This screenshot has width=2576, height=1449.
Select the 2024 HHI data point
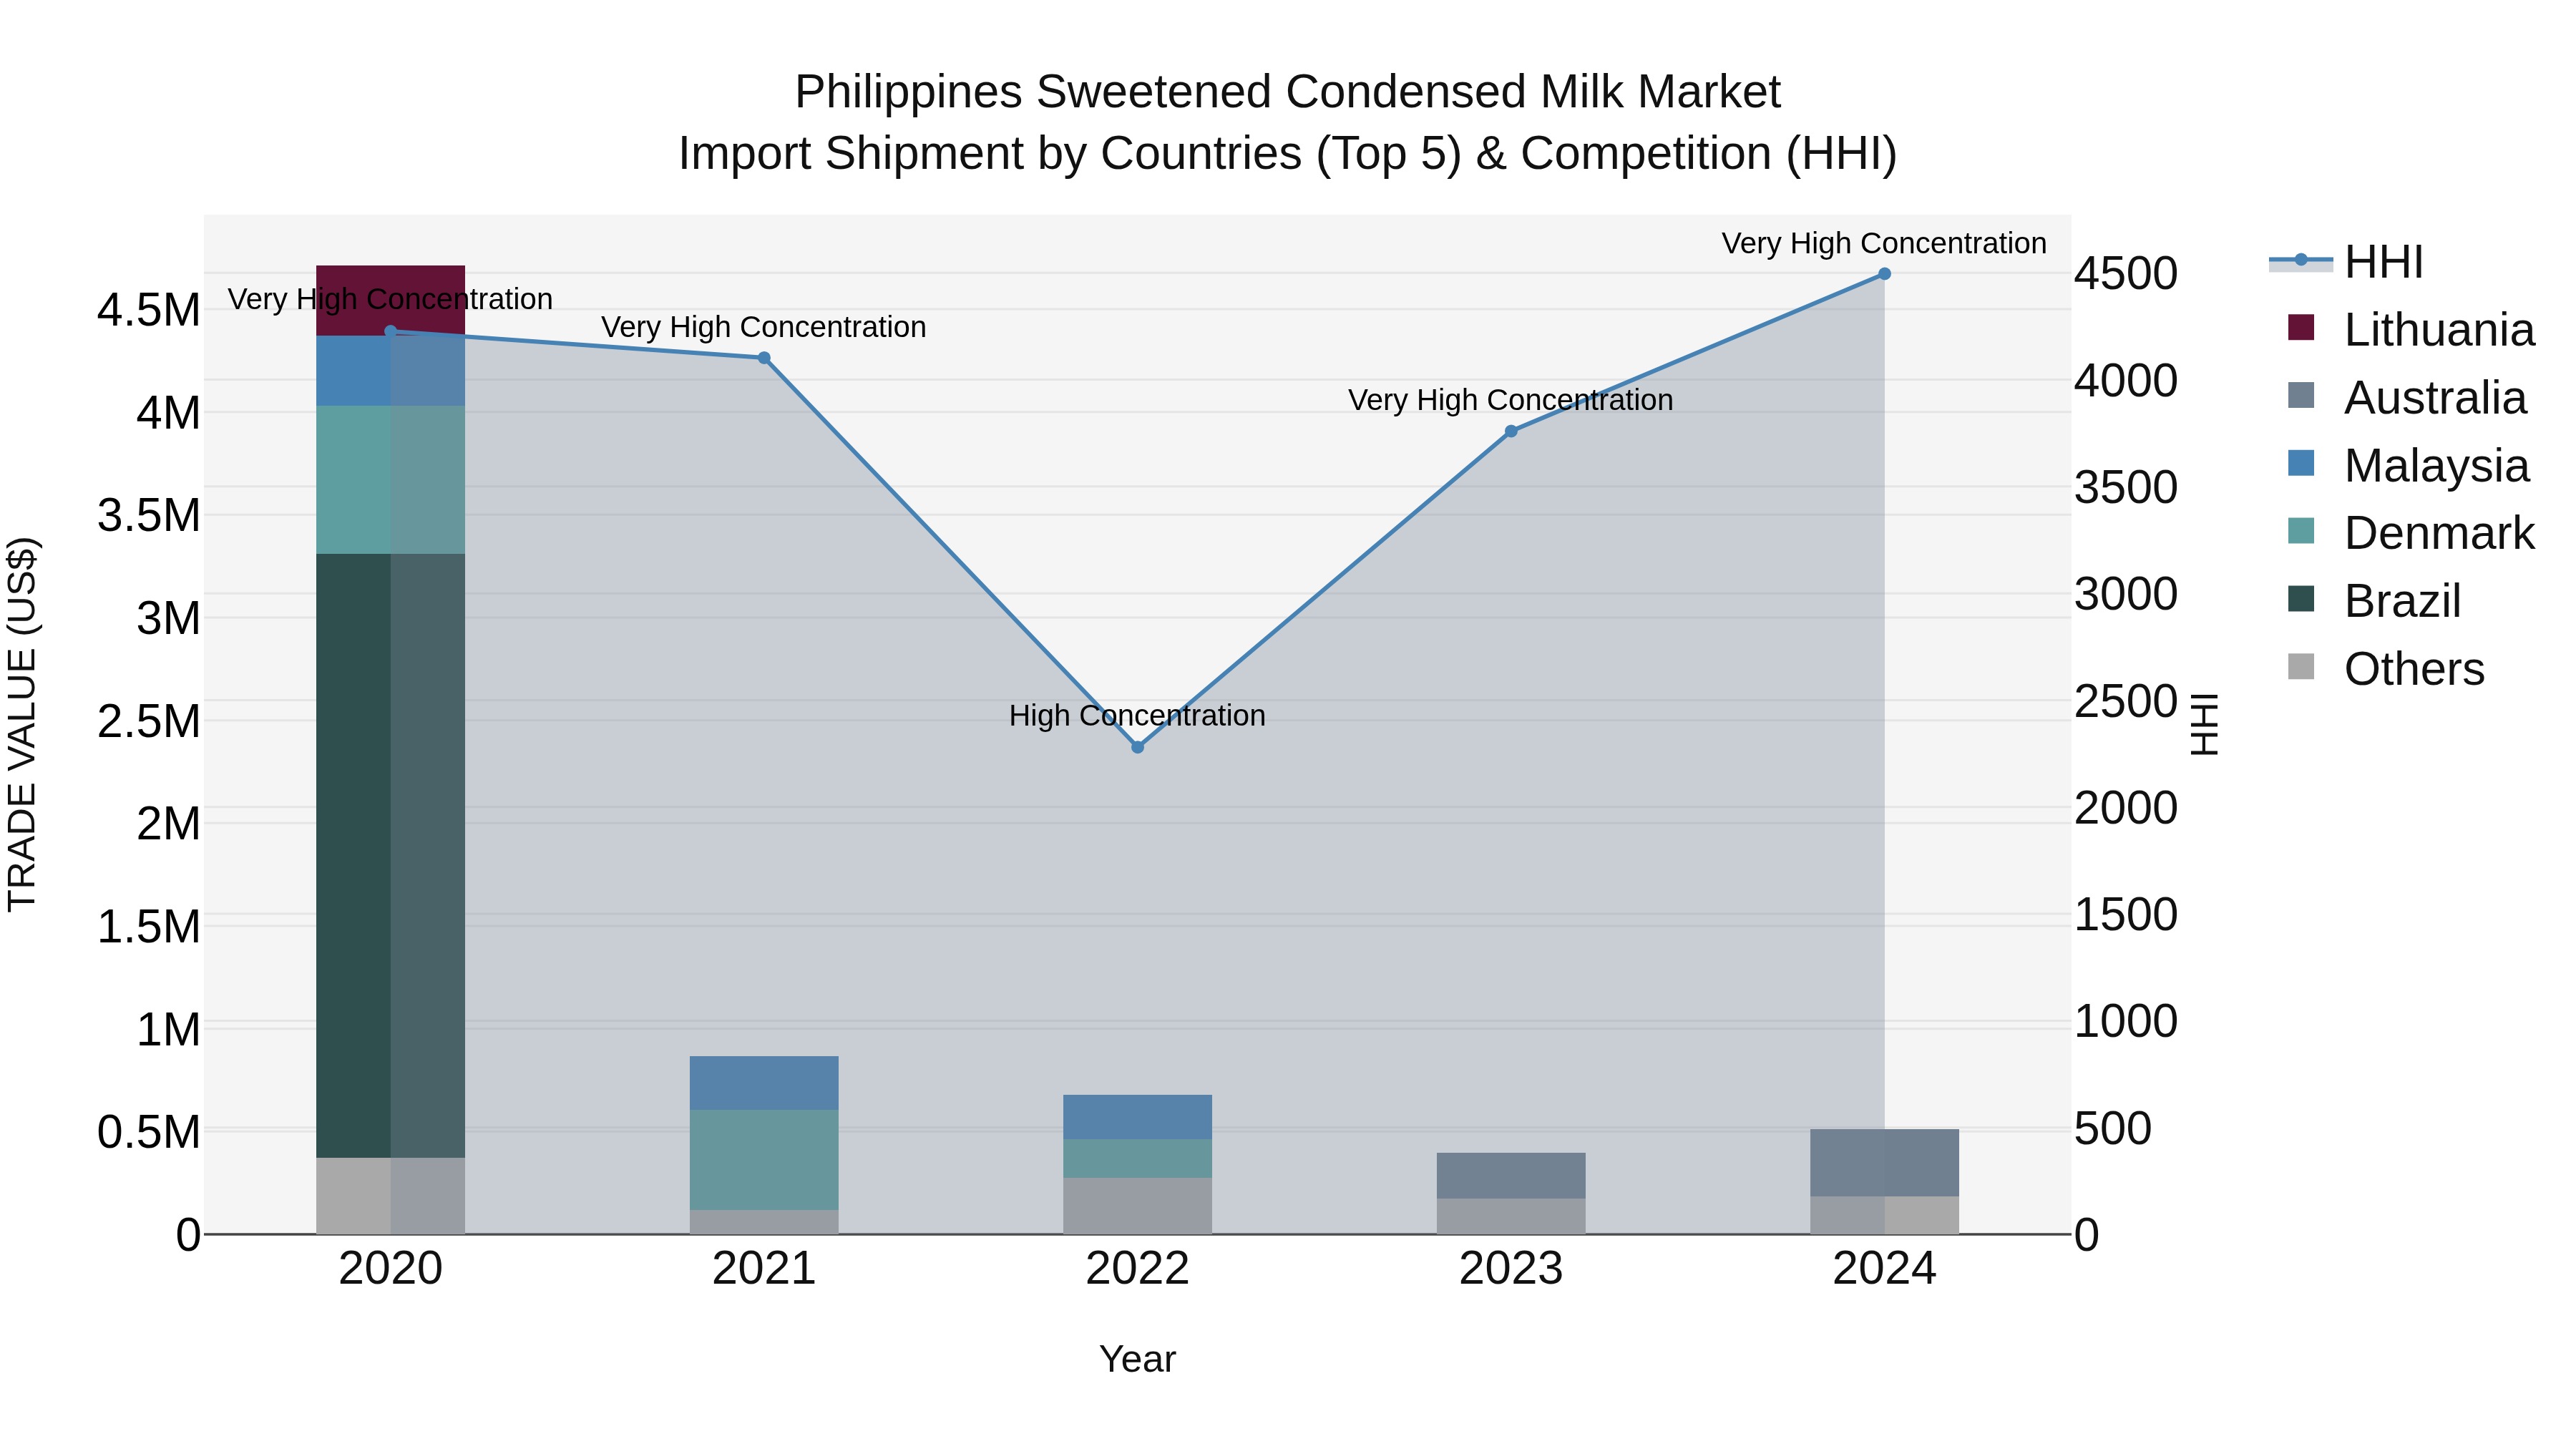(1884, 274)
